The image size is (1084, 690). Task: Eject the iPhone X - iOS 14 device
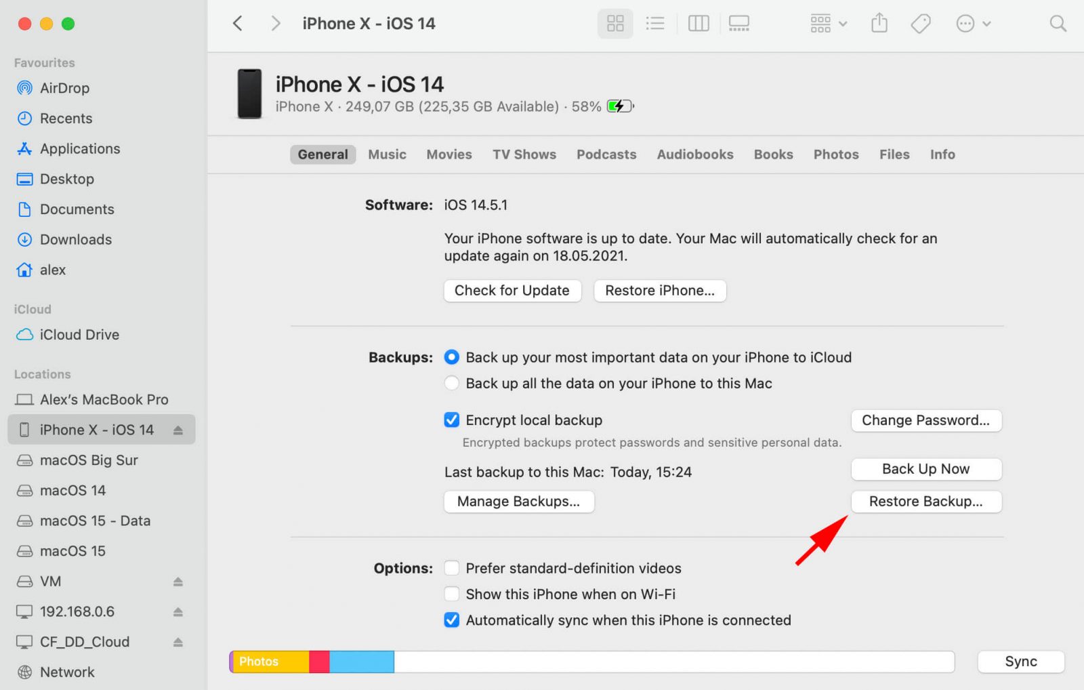pos(179,429)
